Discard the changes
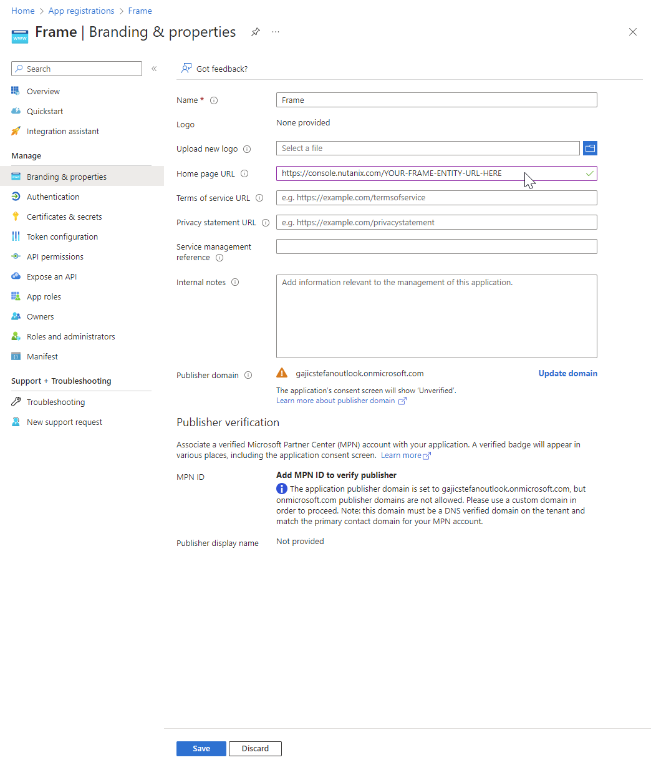The width and height of the screenshot is (651, 765). [255, 748]
